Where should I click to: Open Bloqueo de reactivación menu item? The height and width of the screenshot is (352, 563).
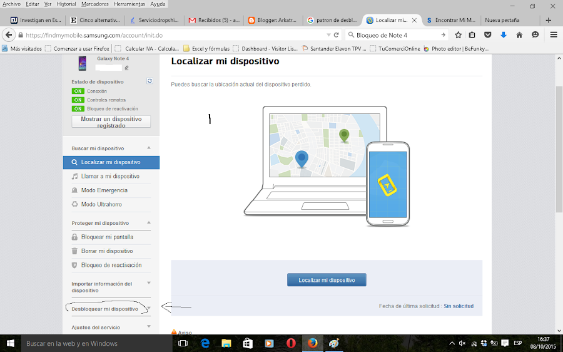(111, 265)
